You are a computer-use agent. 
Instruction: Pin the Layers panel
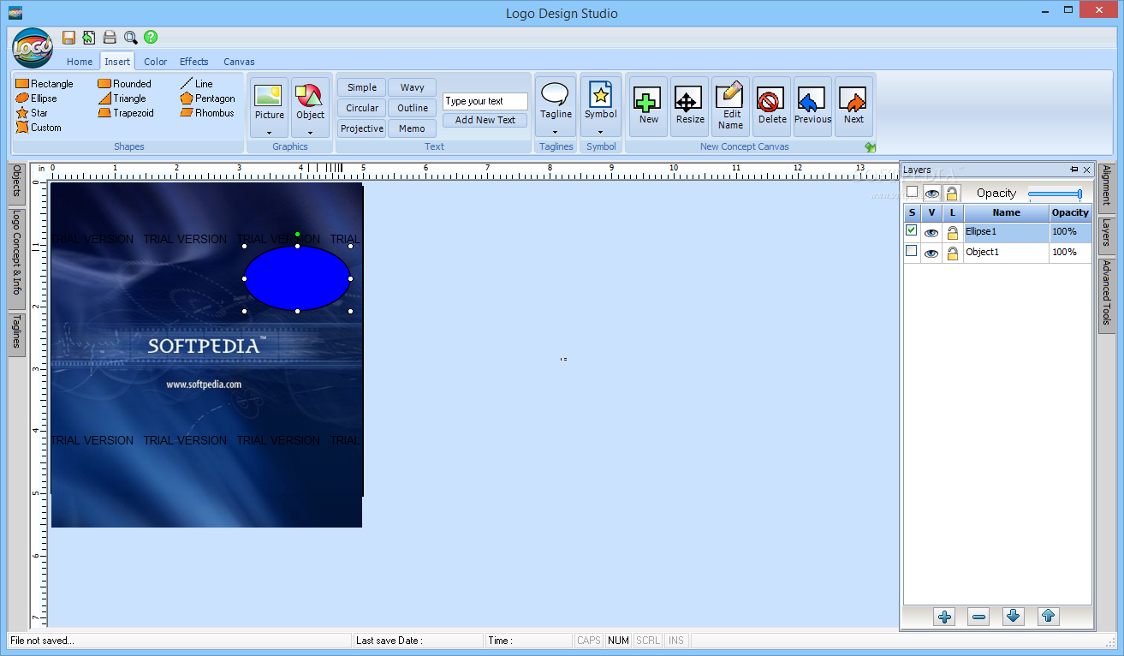1073,170
